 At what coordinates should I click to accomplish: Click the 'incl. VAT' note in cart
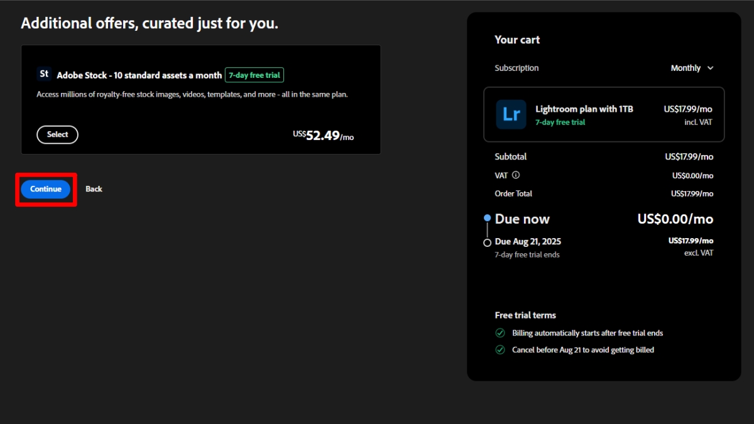pyautogui.click(x=699, y=122)
